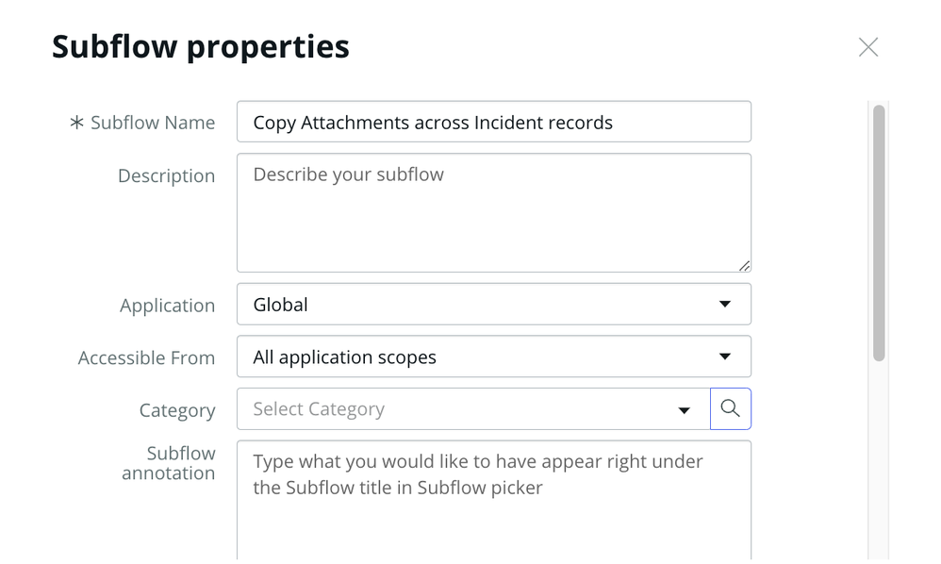941x564 pixels.
Task: Click the Description label text
Action: pos(166,175)
